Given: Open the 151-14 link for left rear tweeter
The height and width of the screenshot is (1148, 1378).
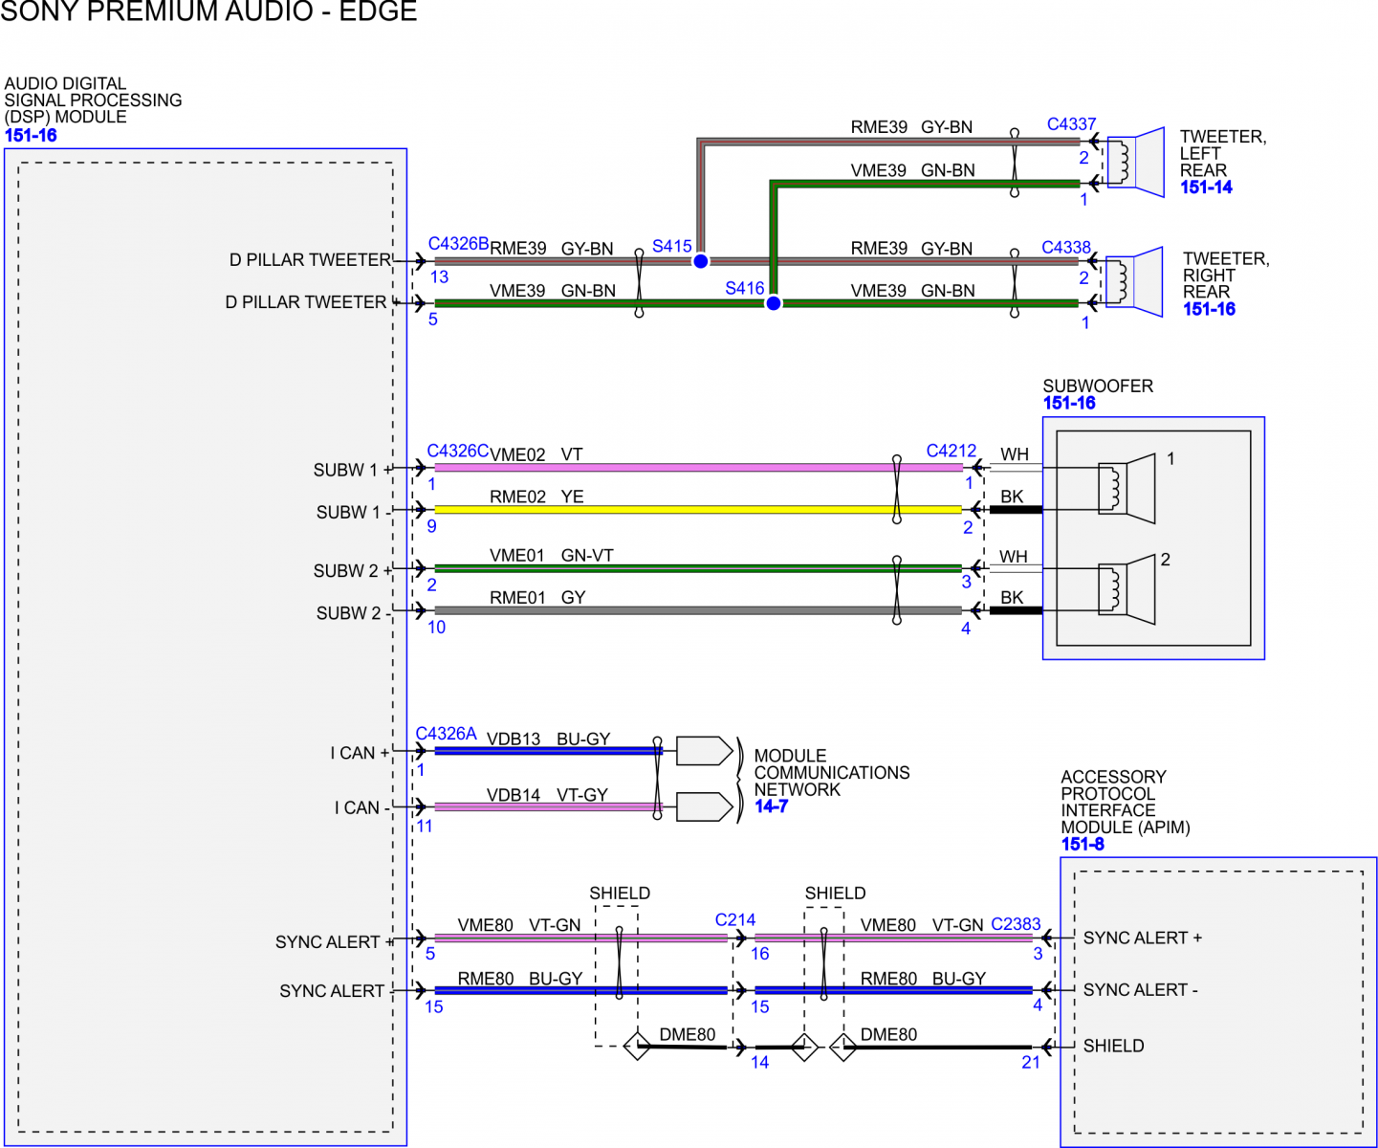Looking at the screenshot, I should pos(1206,188).
